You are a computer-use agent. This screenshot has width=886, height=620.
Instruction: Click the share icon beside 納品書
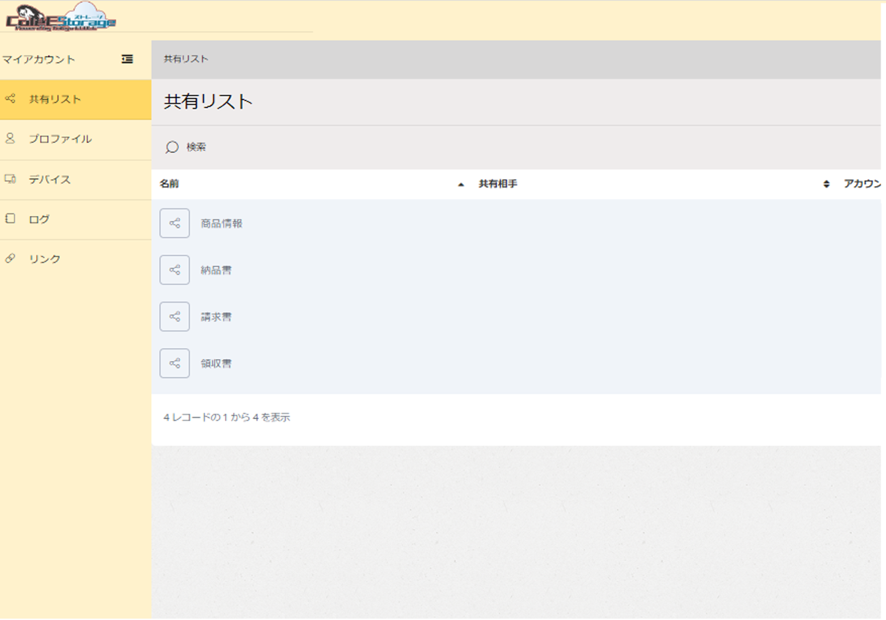tap(174, 269)
